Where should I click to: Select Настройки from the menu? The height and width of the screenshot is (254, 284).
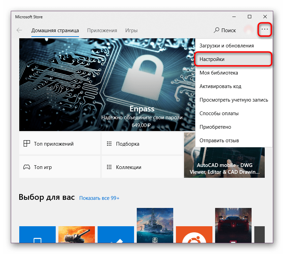234,59
